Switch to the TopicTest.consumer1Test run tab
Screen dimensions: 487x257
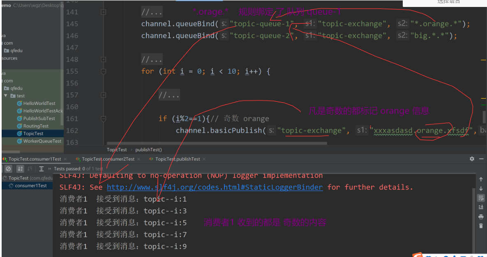click(x=35, y=159)
